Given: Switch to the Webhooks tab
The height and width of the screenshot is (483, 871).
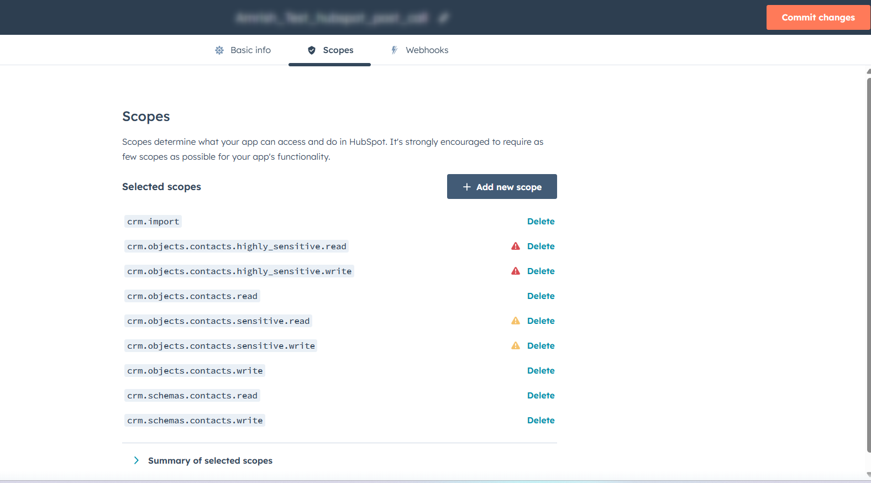Looking at the screenshot, I should 427,50.
